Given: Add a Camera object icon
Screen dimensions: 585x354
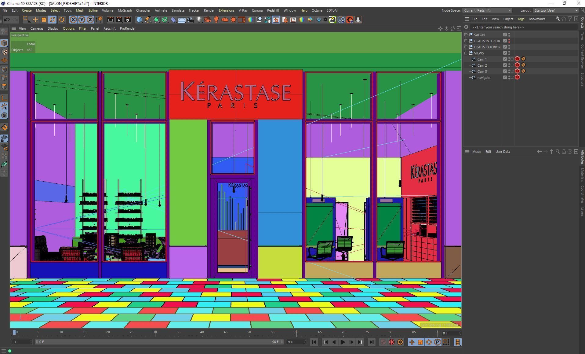Looking at the screenshot, I should point(191,20).
